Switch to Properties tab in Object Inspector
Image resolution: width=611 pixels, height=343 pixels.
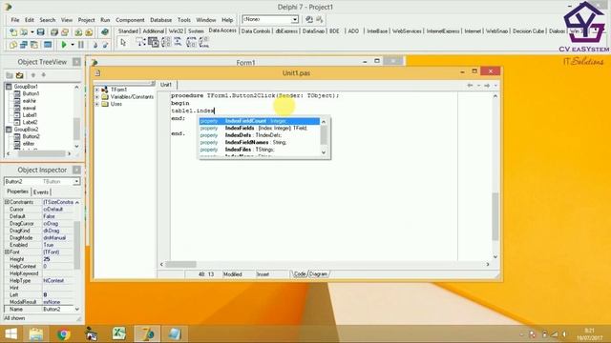(17, 192)
